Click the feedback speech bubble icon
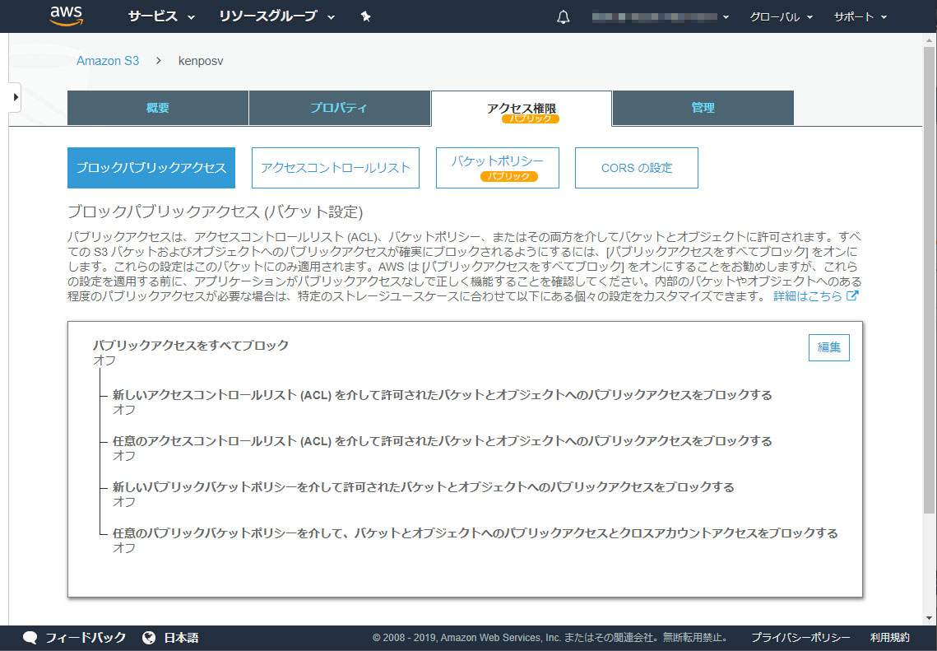937x651 pixels. click(x=30, y=638)
